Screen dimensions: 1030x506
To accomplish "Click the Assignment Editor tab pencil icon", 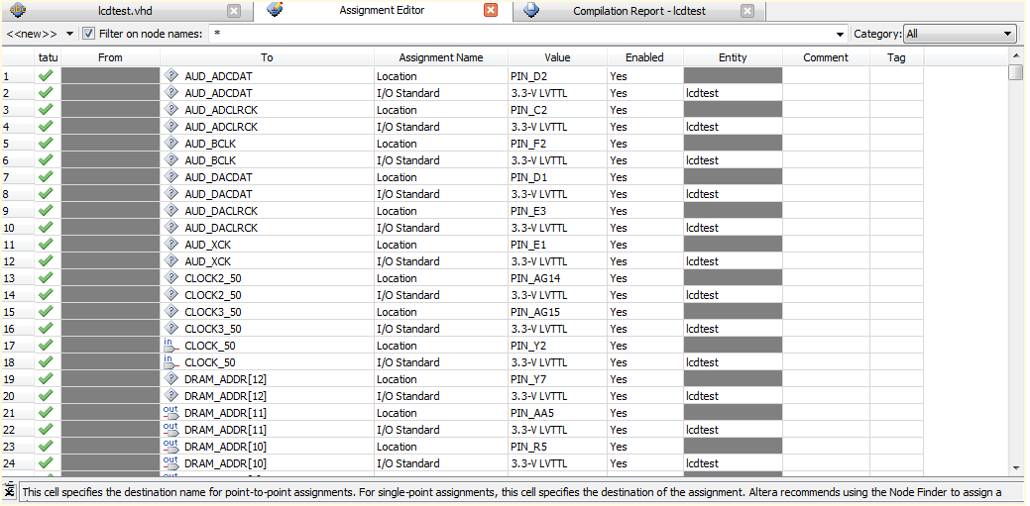I will [x=276, y=10].
